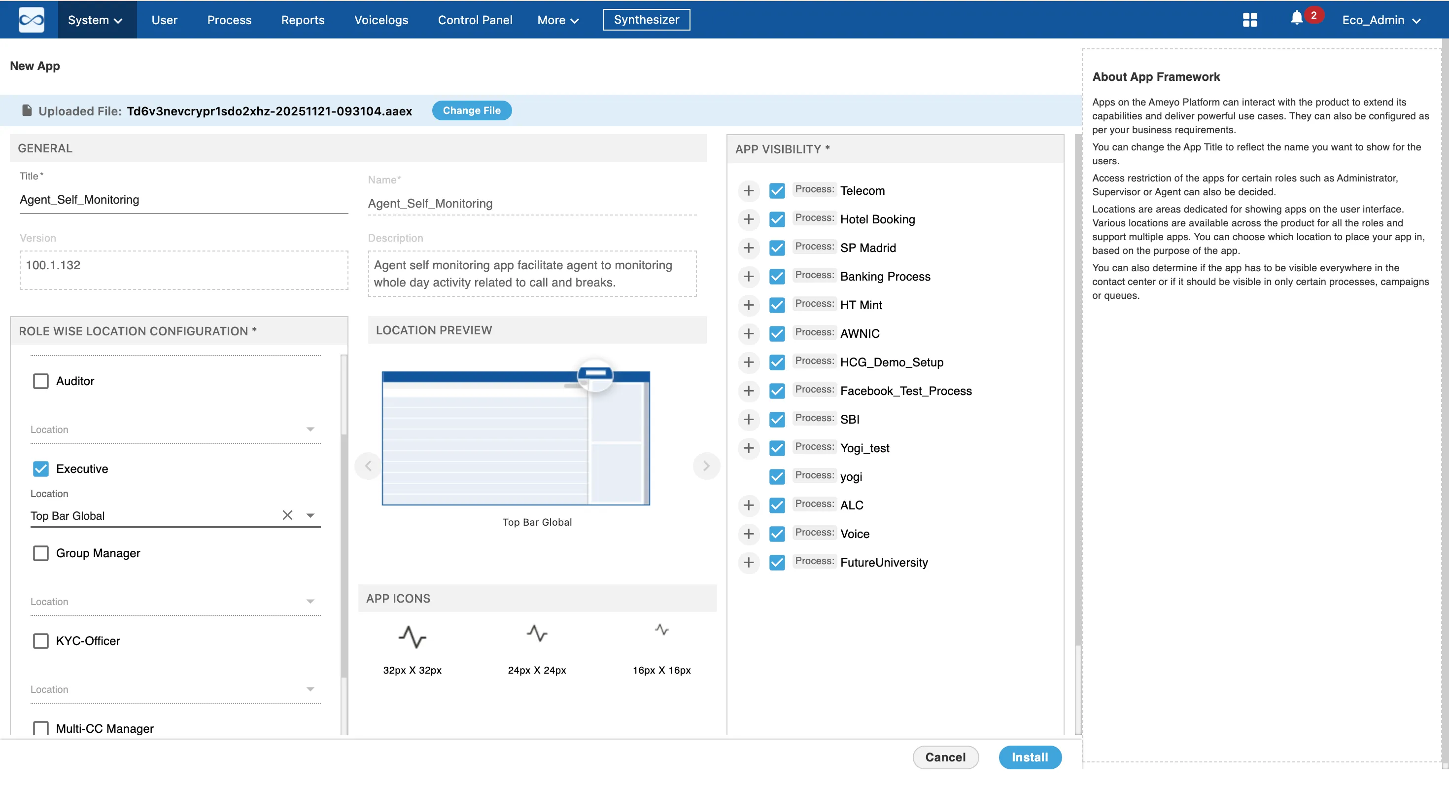Open the Voicelogs tab
The height and width of the screenshot is (791, 1449).
click(x=381, y=20)
